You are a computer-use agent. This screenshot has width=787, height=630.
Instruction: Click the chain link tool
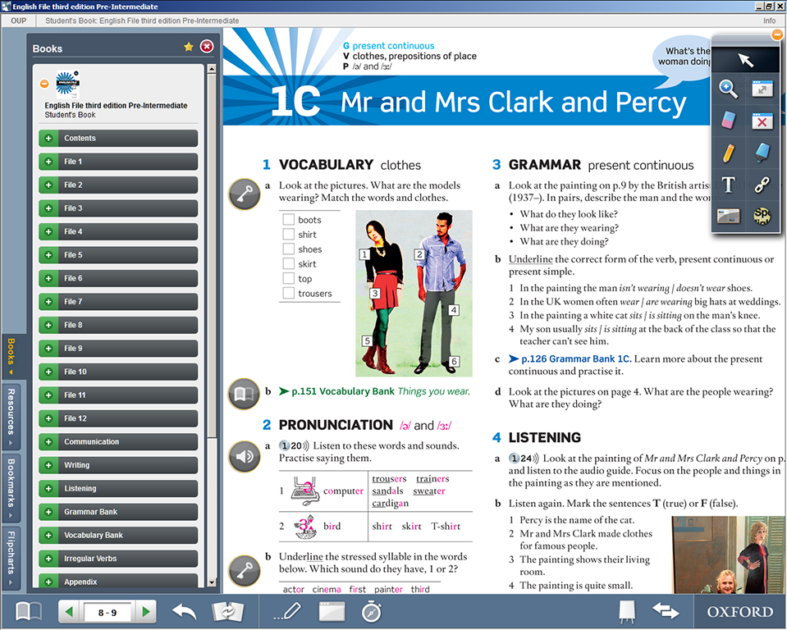(762, 185)
